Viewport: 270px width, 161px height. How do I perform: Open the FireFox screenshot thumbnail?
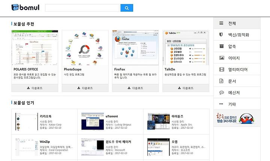[x=135, y=48]
